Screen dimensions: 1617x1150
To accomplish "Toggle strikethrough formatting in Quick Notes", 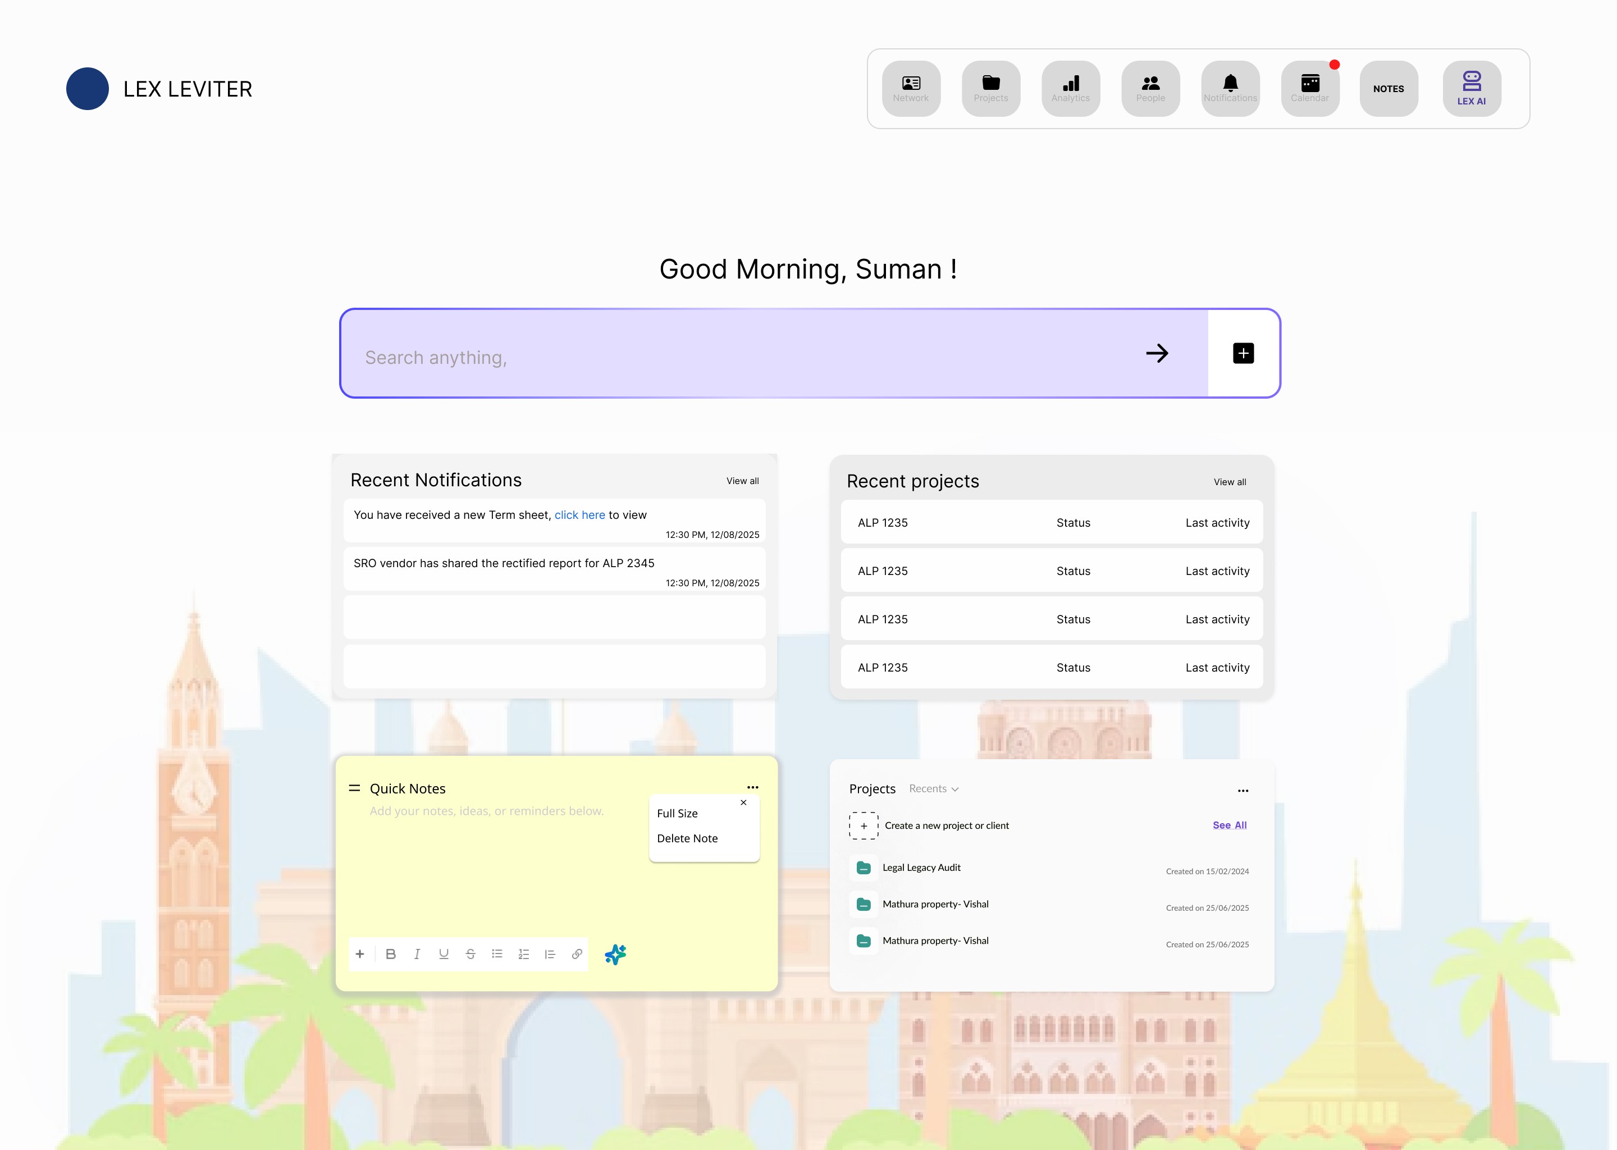I will coord(470,954).
